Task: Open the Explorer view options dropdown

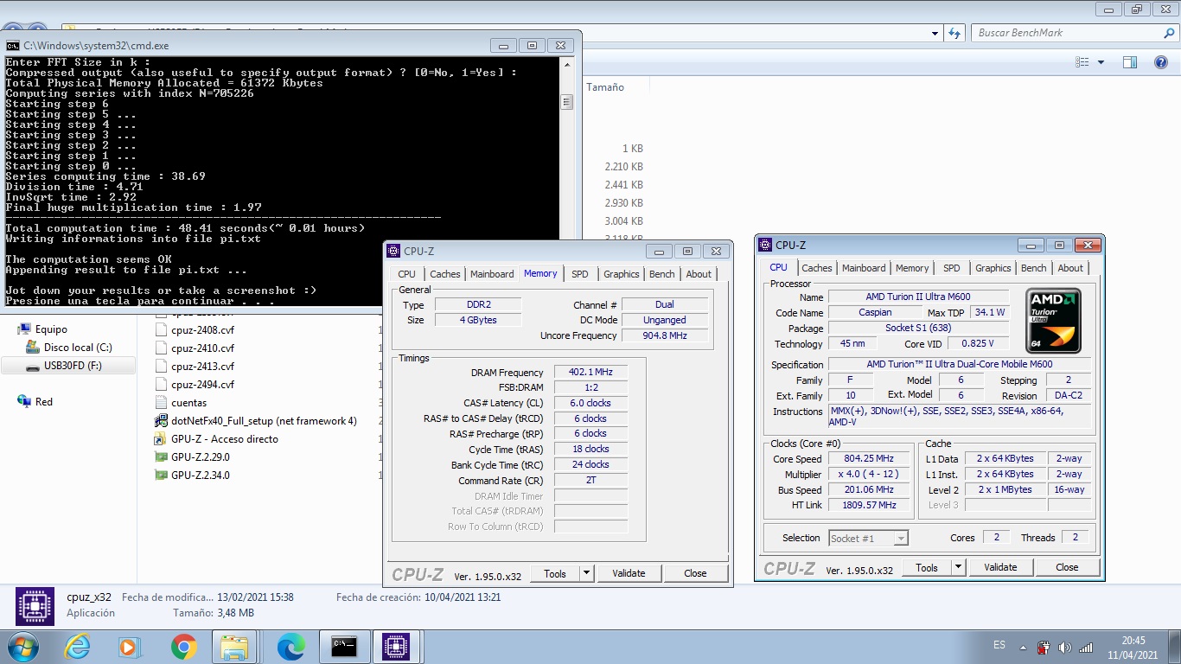Action: pyautogui.click(x=1101, y=62)
